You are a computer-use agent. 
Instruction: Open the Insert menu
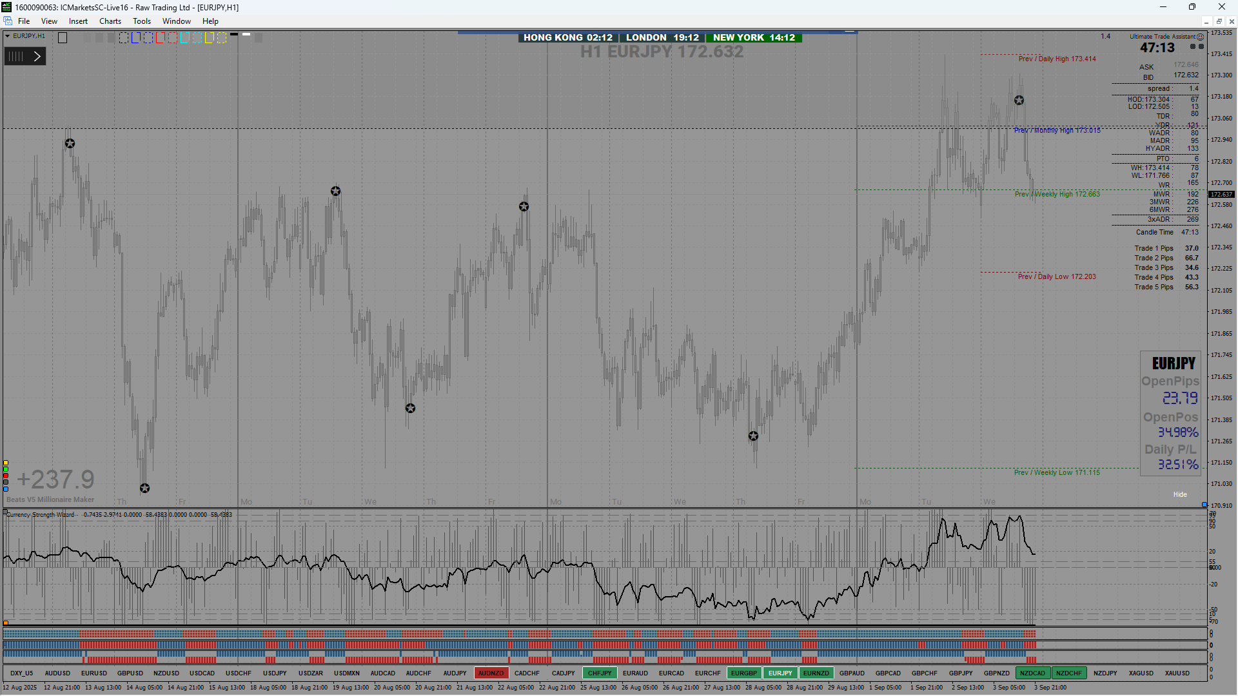click(78, 21)
